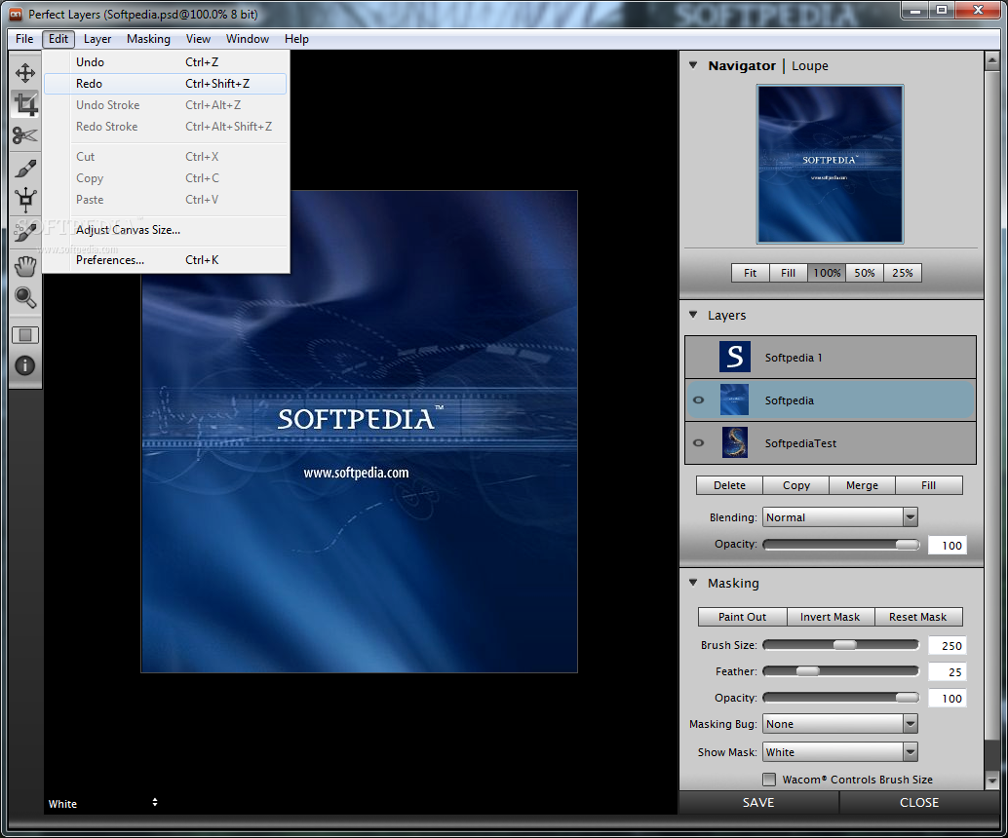Viewport: 1008px width, 838px height.
Task: Open the White background color selector at bottom-left
Action: click(x=102, y=803)
